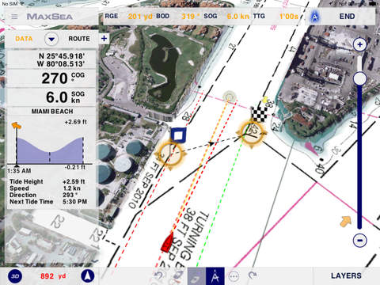
Task: Toggle the highlighted pan hand tool
Action: (196, 276)
